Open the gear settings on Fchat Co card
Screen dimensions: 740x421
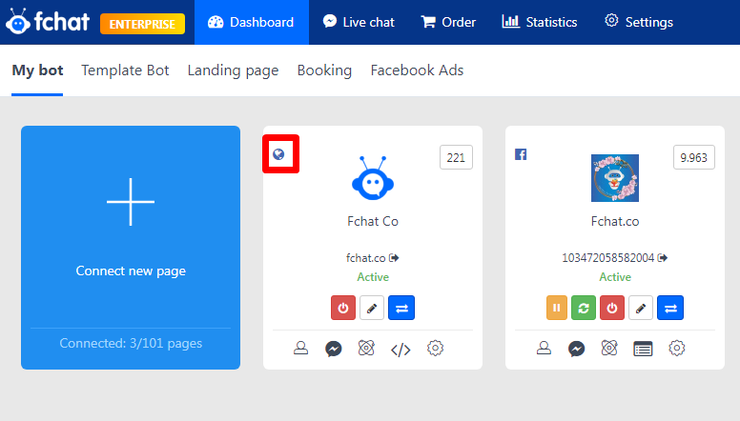[435, 349]
